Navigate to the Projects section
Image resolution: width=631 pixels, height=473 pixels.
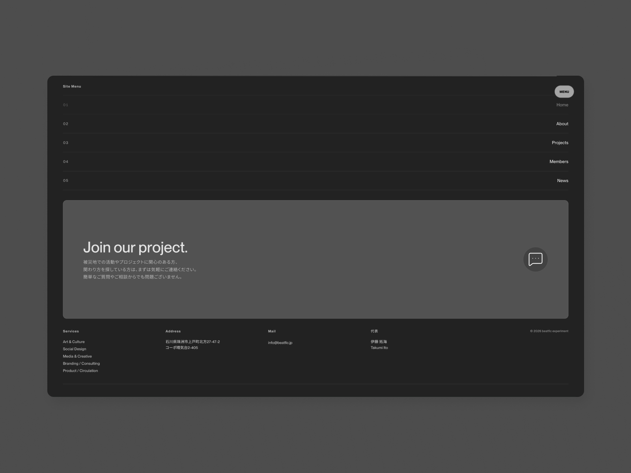560,142
